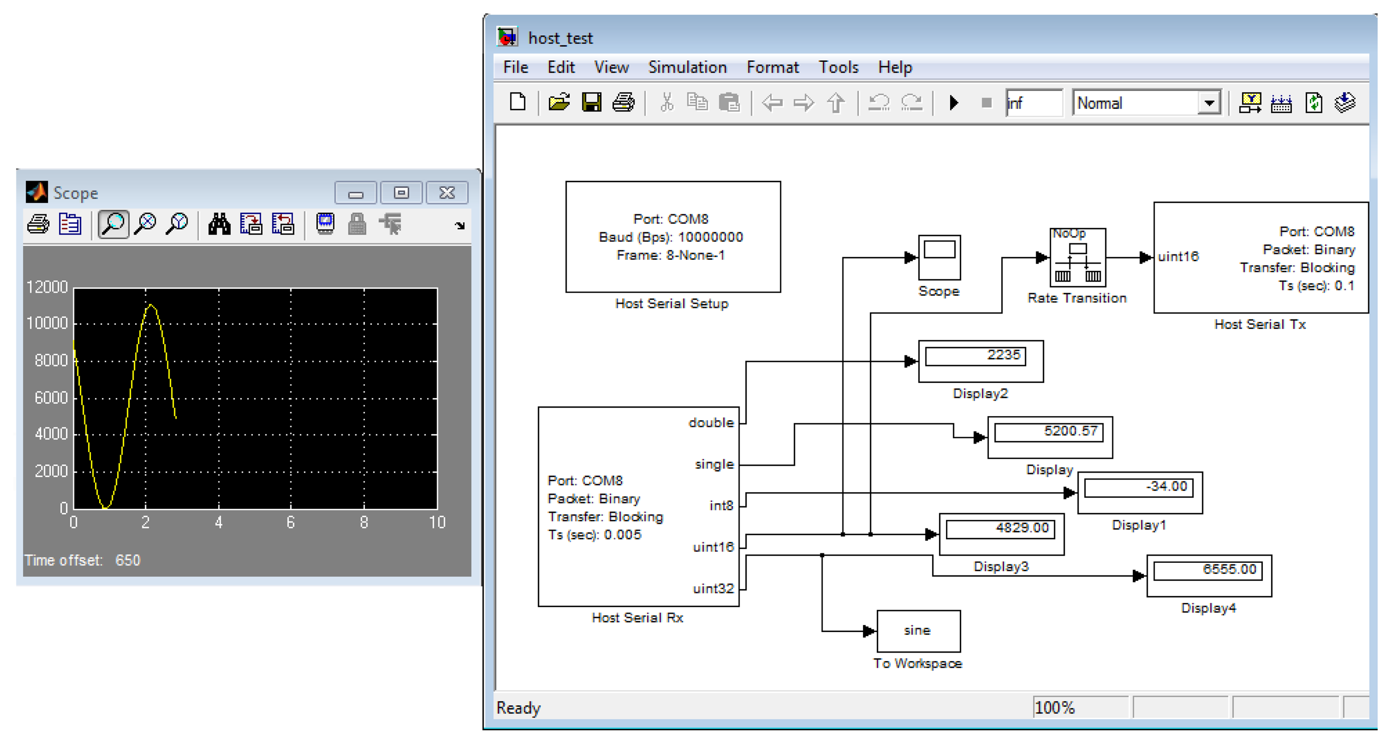Expand the Normal simulation mode dropdown
The image size is (1391, 745).
point(1209,102)
